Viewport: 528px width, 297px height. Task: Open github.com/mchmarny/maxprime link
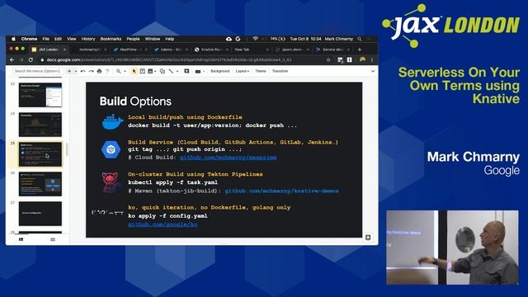[228, 158]
